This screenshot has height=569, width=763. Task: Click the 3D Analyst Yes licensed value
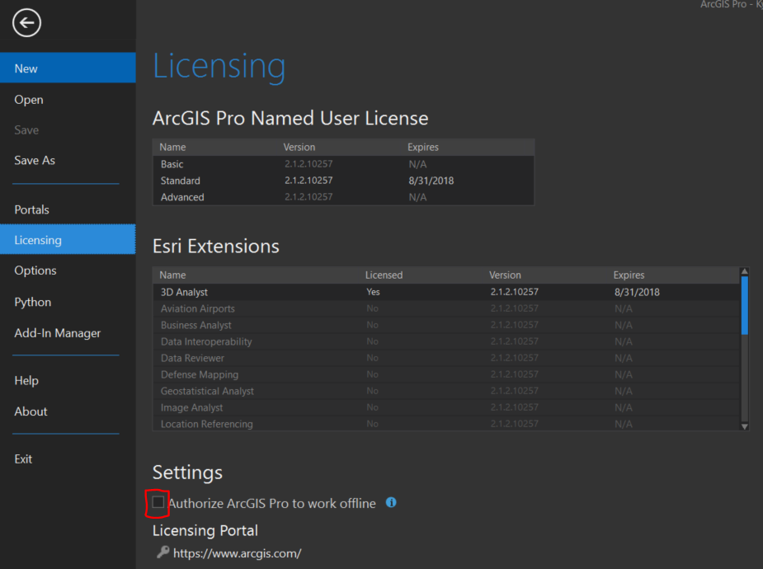point(373,292)
